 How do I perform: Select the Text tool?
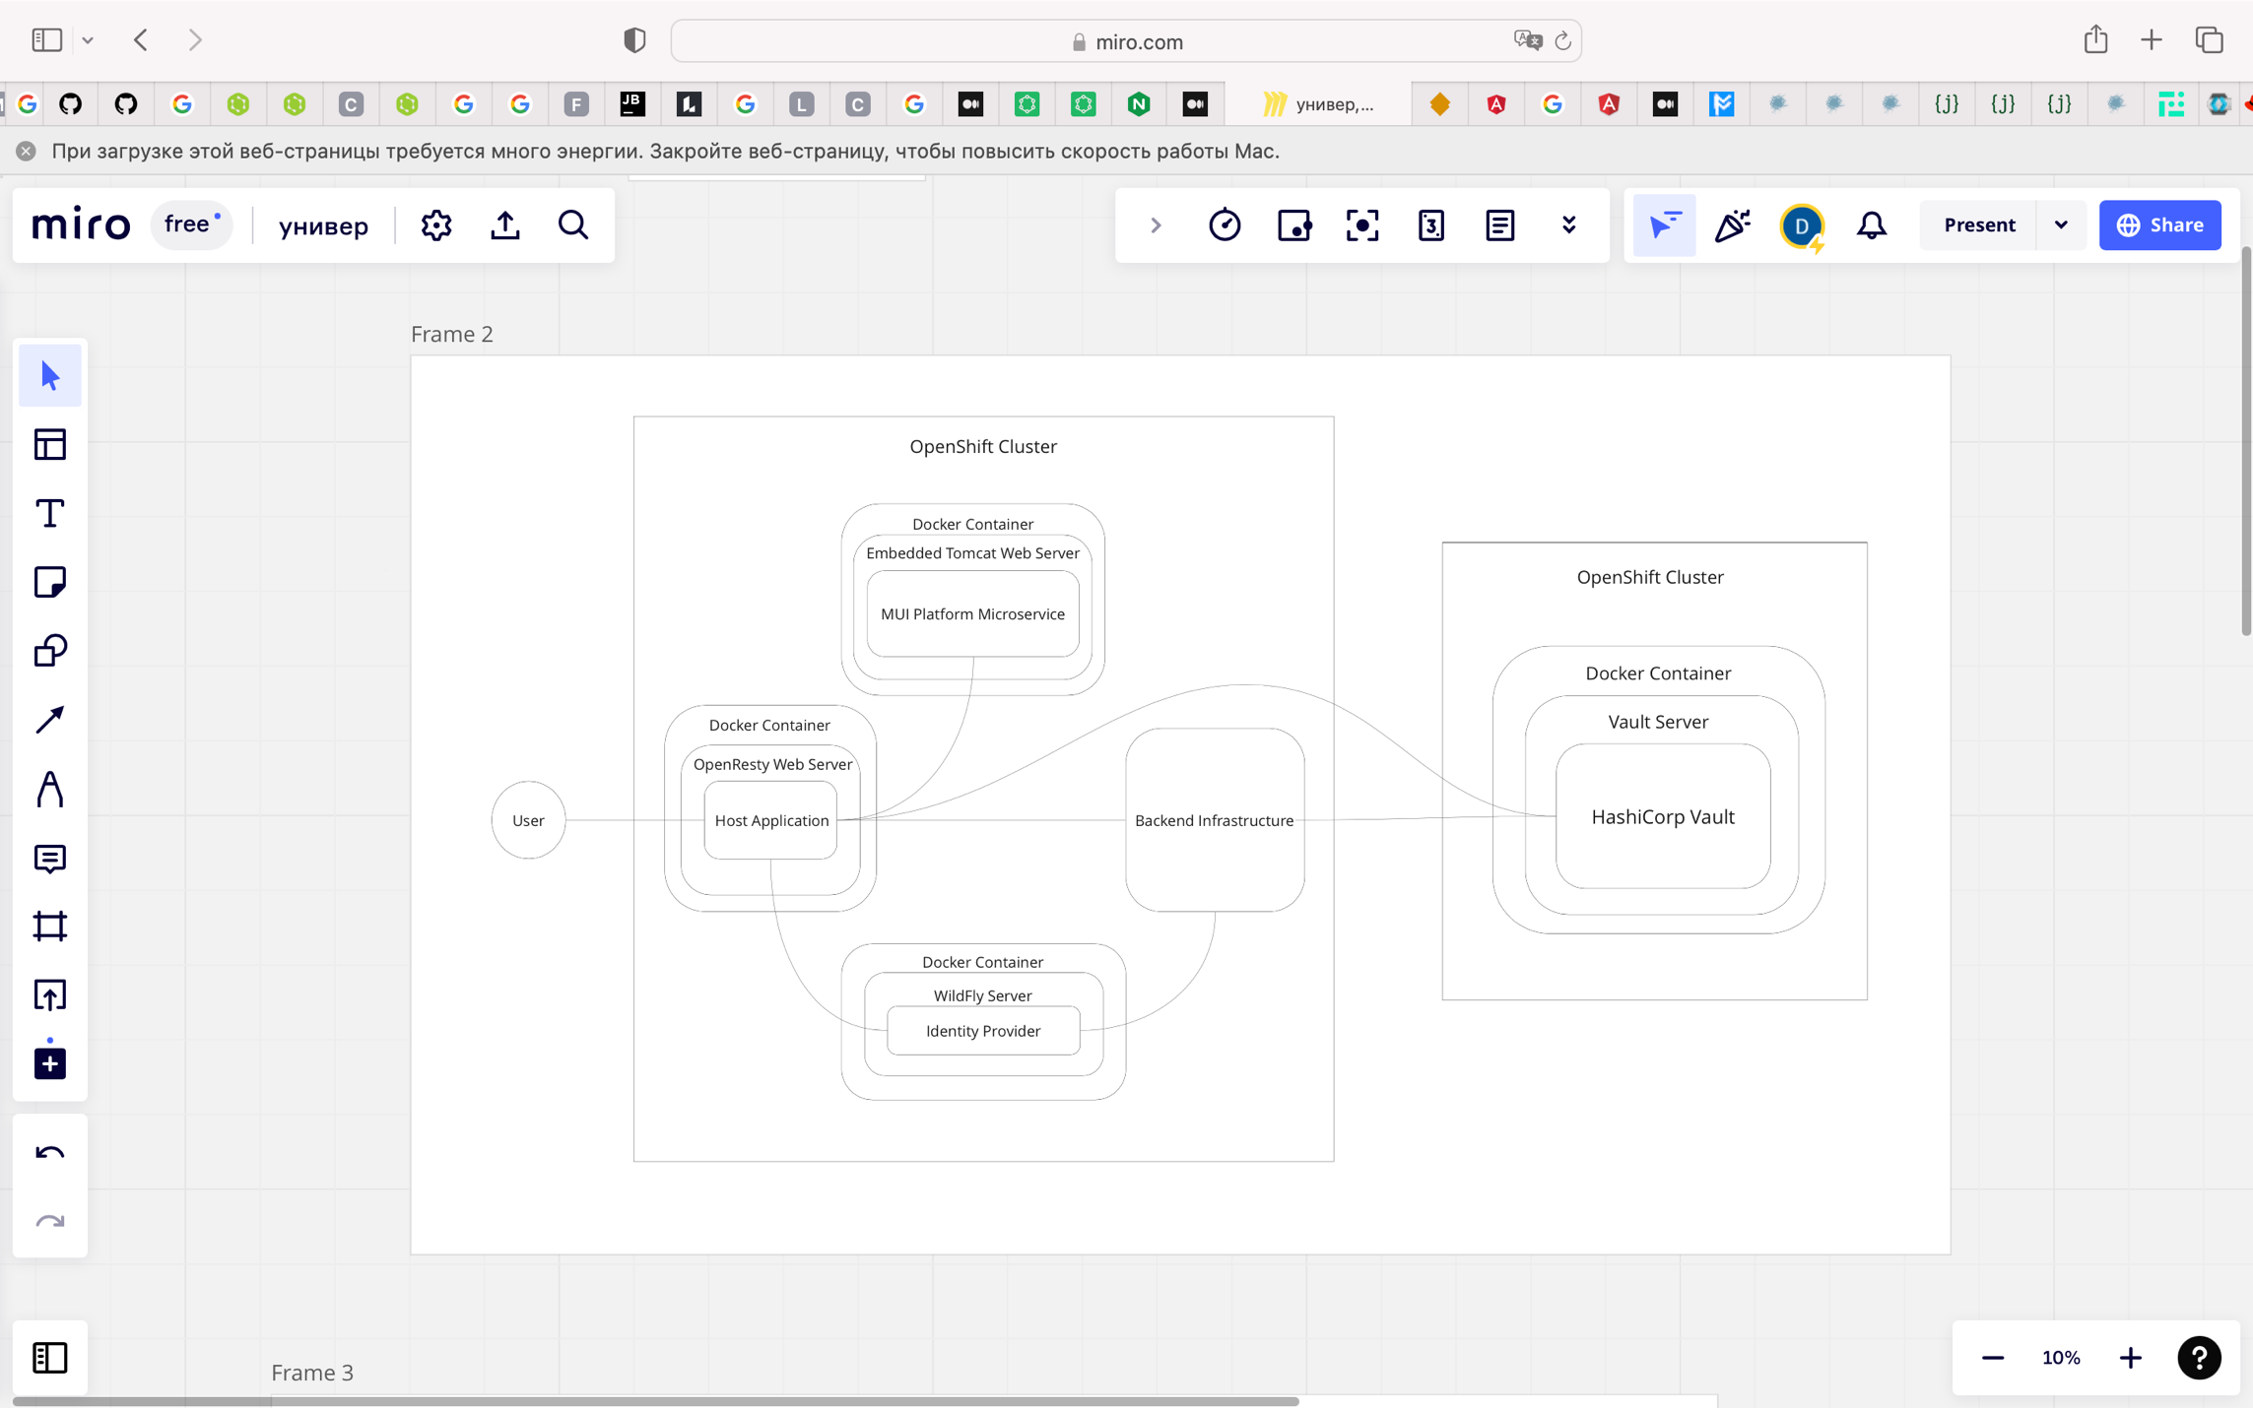click(50, 514)
